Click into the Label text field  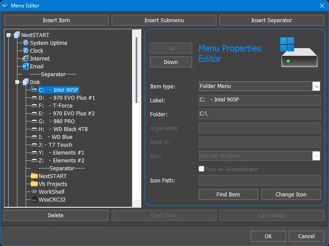click(259, 100)
